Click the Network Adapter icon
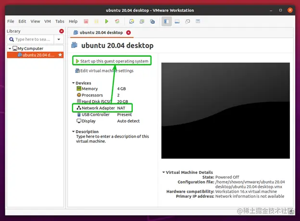 point(79,108)
